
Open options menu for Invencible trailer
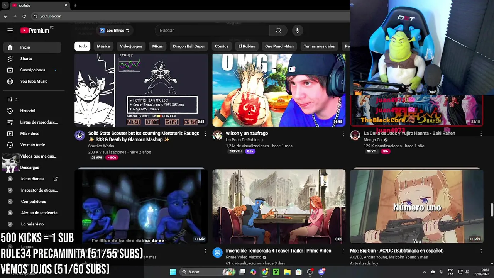(x=343, y=251)
